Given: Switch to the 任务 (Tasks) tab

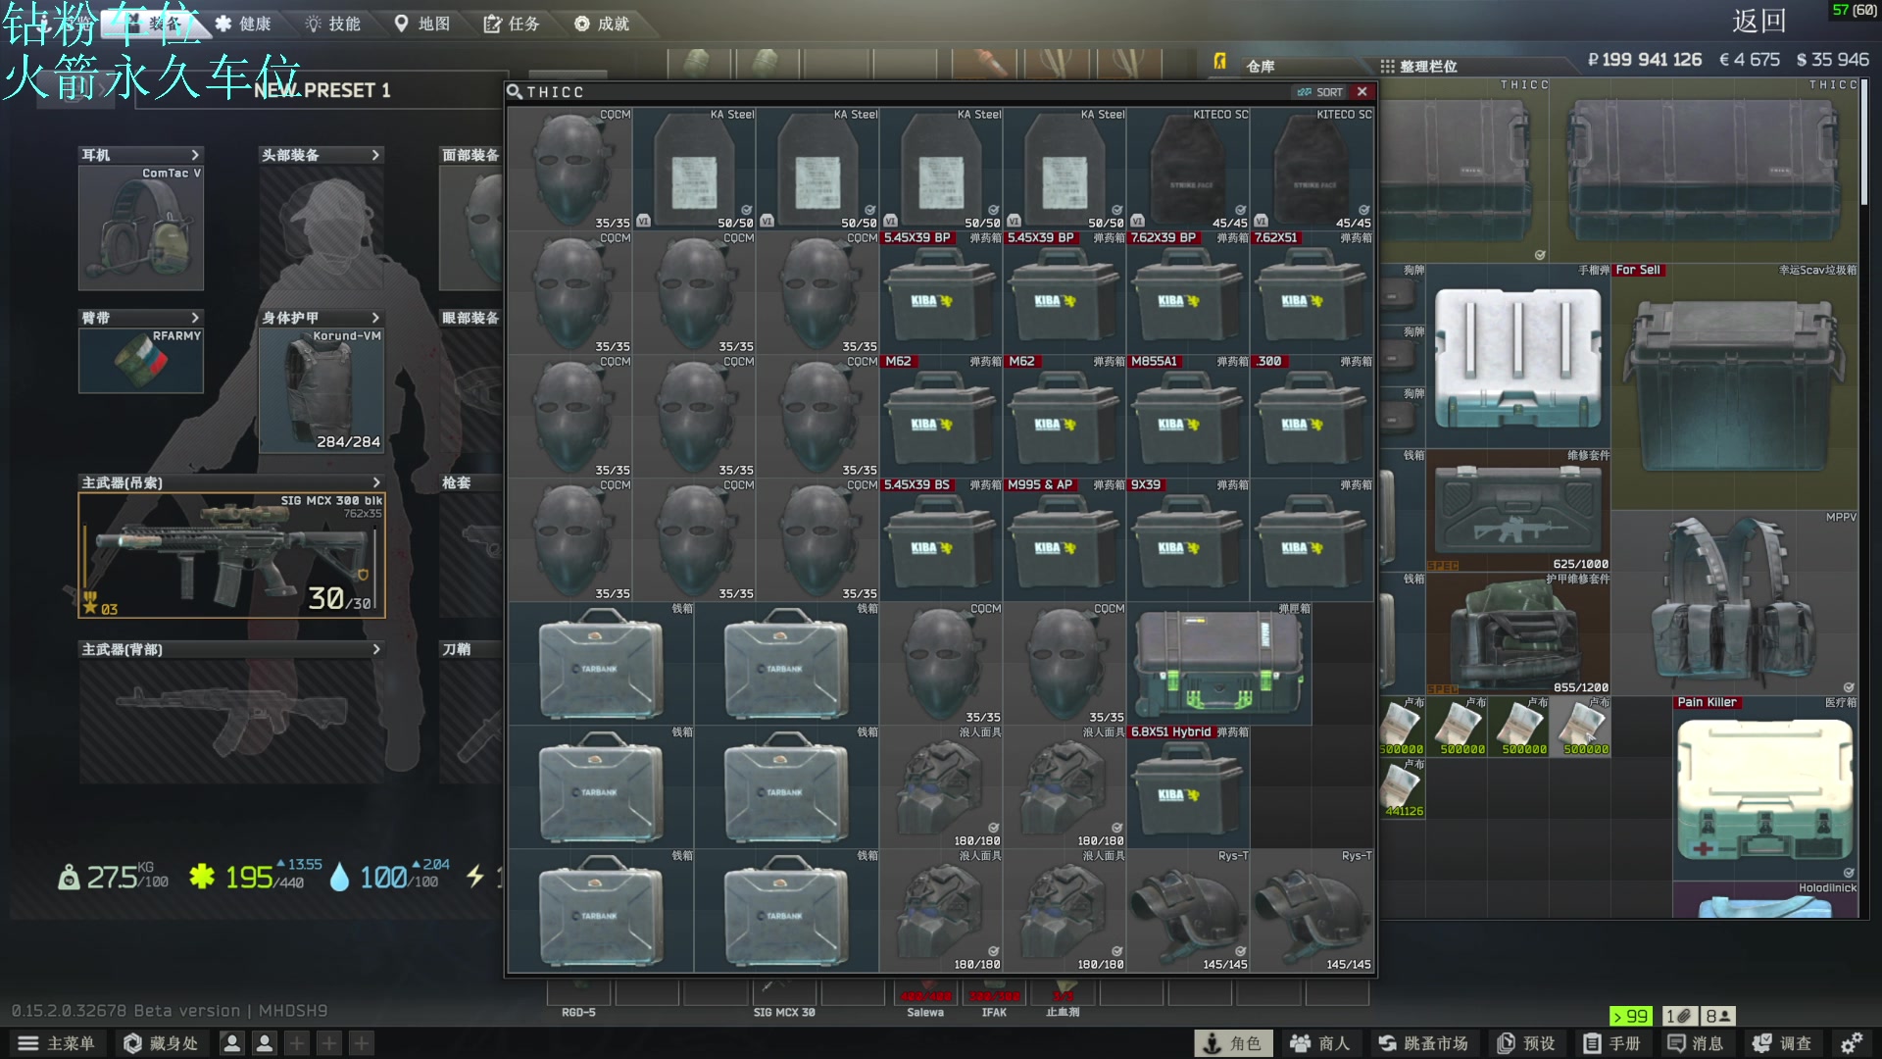Looking at the screenshot, I should point(512,24).
